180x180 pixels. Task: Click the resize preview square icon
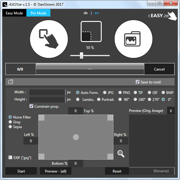[91, 31]
